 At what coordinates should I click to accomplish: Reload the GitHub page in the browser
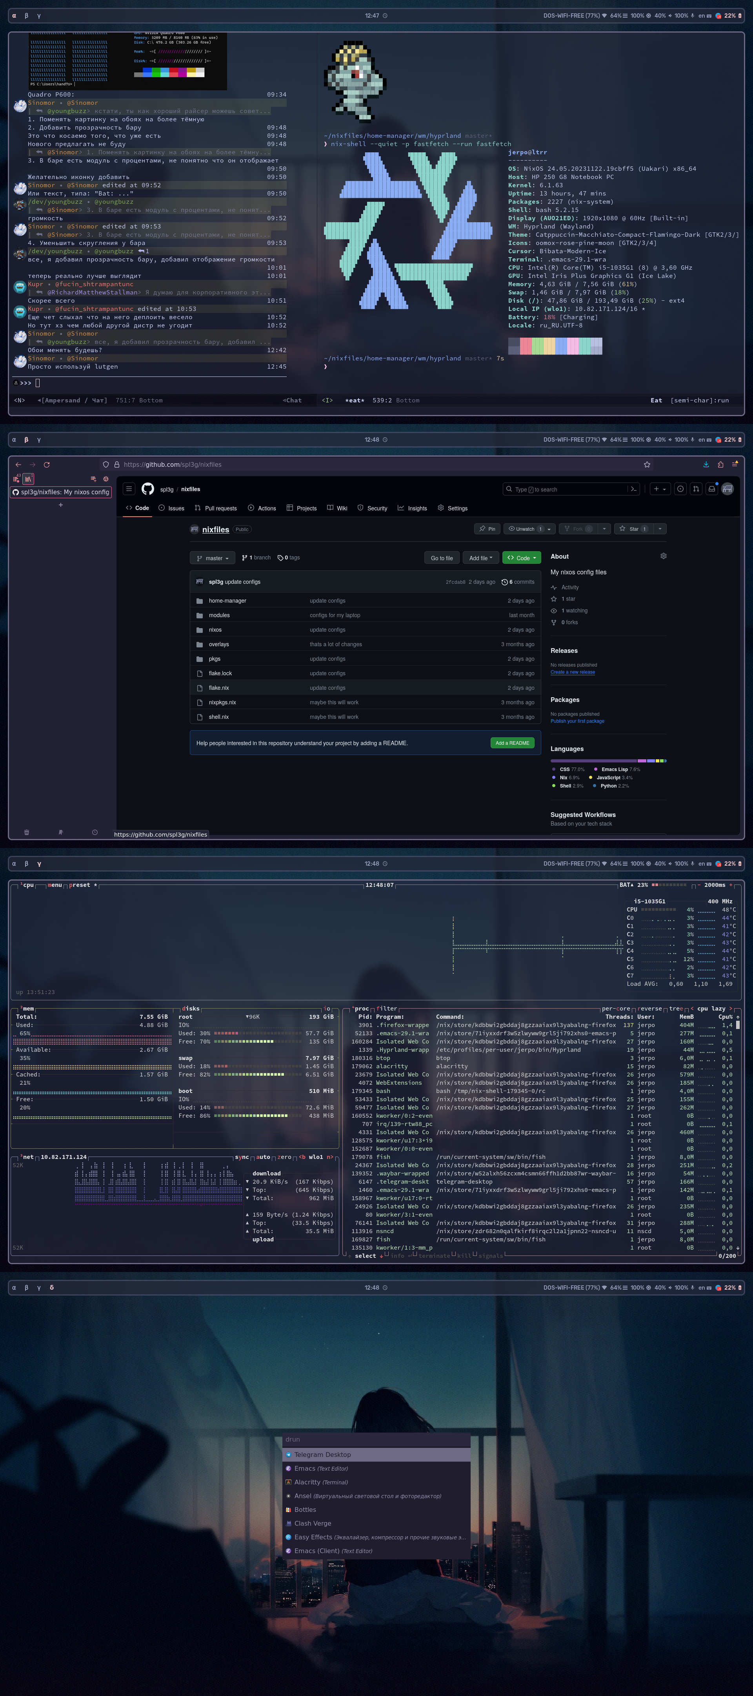(47, 465)
